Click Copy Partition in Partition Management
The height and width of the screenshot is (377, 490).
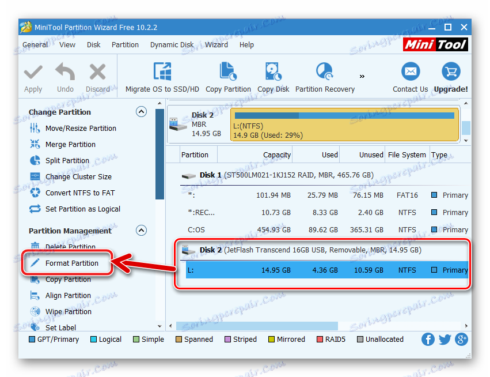click(60, 280)
